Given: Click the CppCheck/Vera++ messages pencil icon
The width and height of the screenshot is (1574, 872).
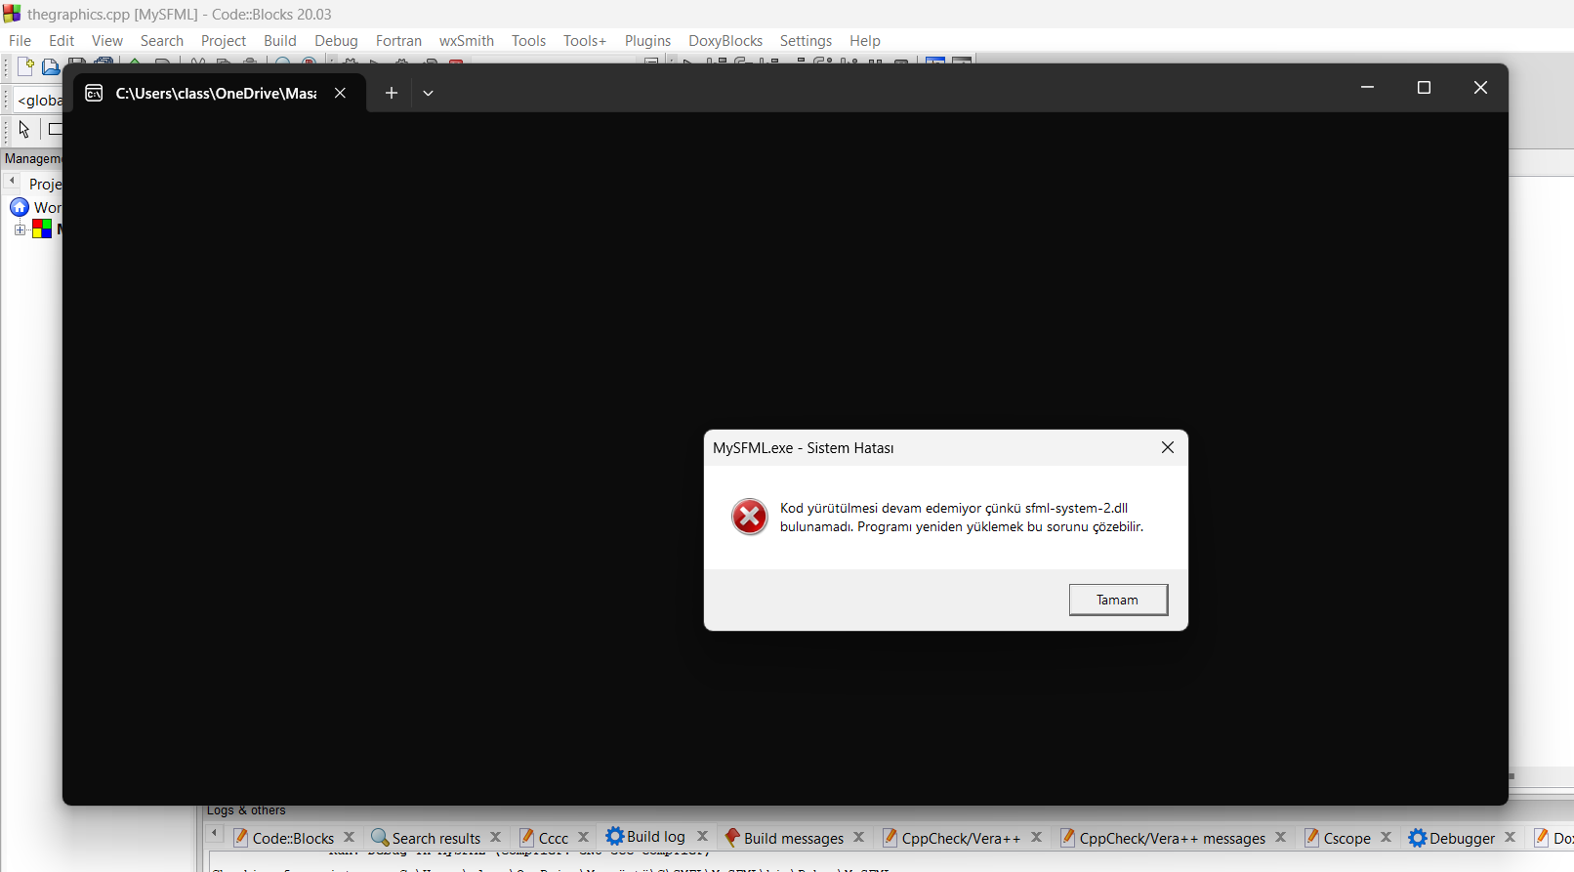Looking at the screenshot, I should point(1068,838).
